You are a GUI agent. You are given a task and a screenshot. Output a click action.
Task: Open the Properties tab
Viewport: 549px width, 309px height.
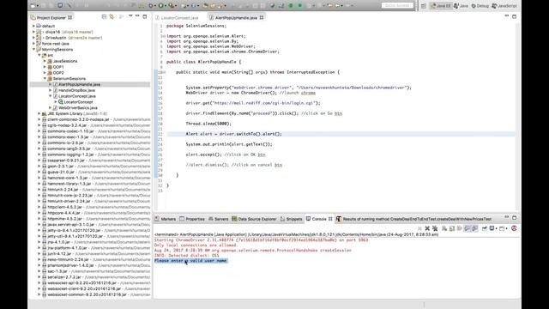click(192, 219)
